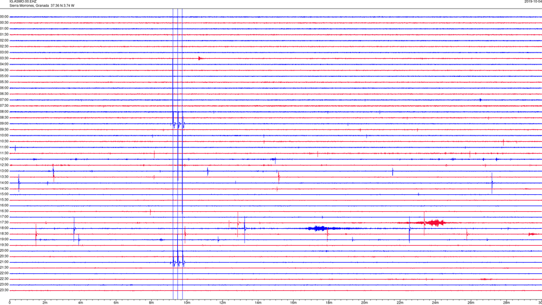This screenshot has width=542, height=305.
Task: Click the 2m tick label on the time axis
Action: (45, 303)
